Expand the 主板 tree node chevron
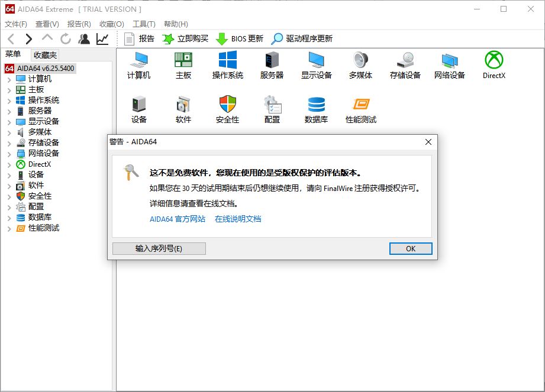Screen dimensions: 545x392 (x=9, y=90)
